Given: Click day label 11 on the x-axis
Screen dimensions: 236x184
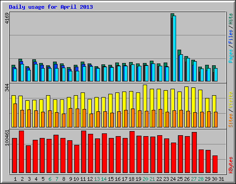Looking at the screenshot, I should pos(83,179).
